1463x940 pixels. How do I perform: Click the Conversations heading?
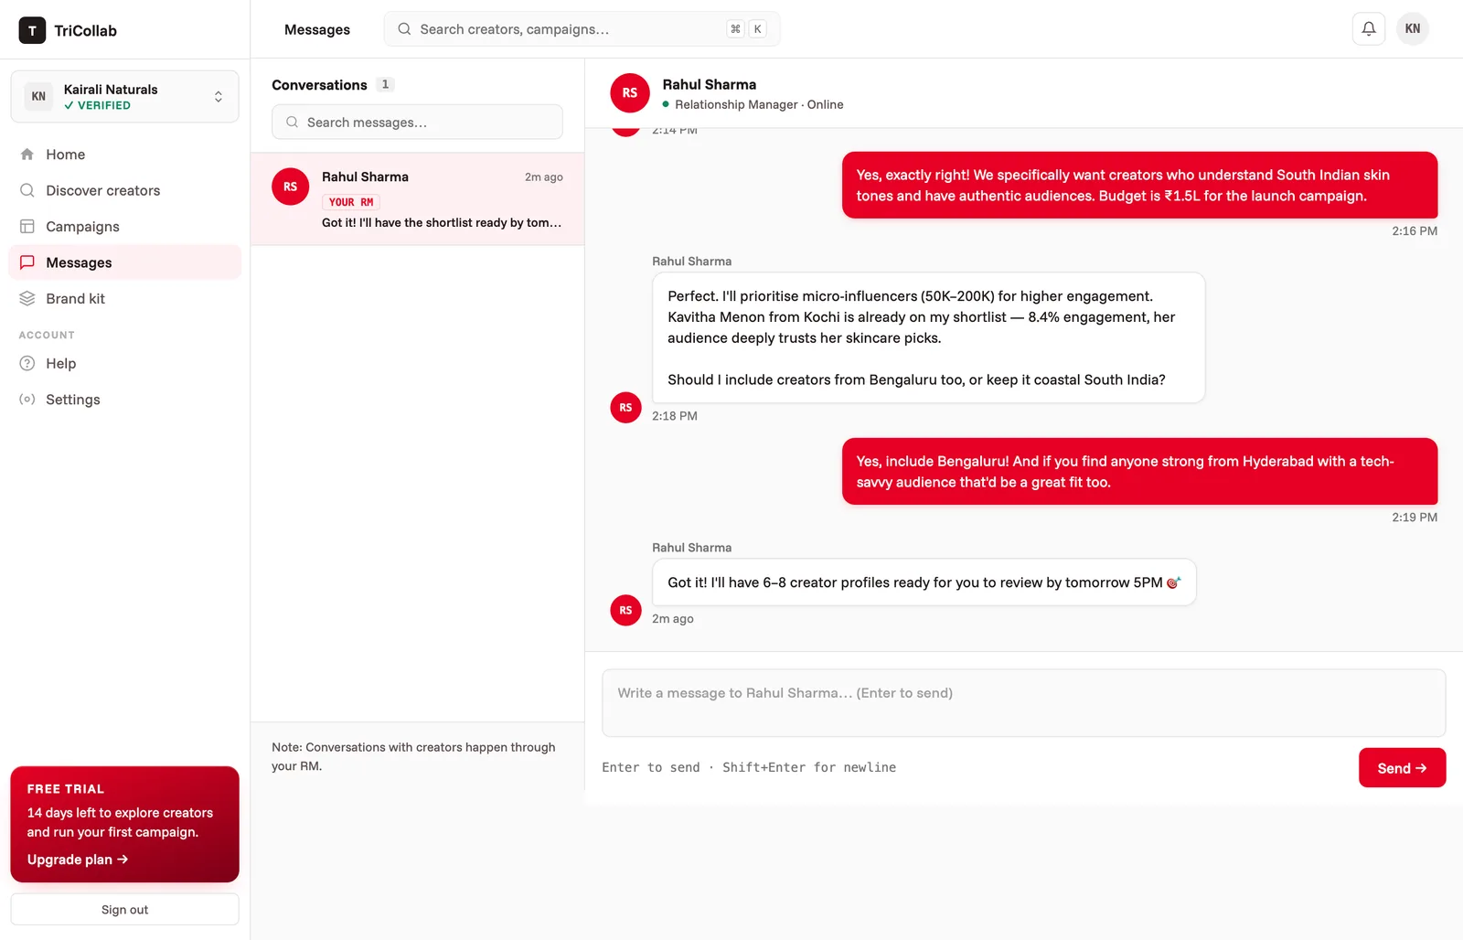[319, 85]
